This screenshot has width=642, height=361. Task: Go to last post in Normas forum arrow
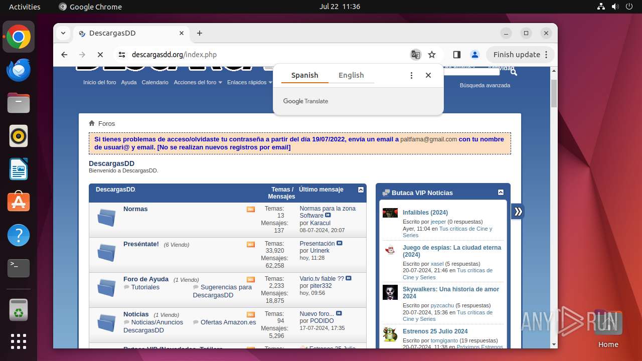tap(328, 216)
